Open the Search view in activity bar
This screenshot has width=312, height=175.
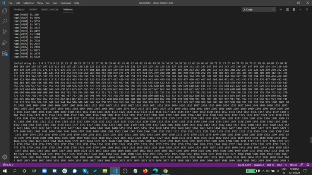(5, 21)
